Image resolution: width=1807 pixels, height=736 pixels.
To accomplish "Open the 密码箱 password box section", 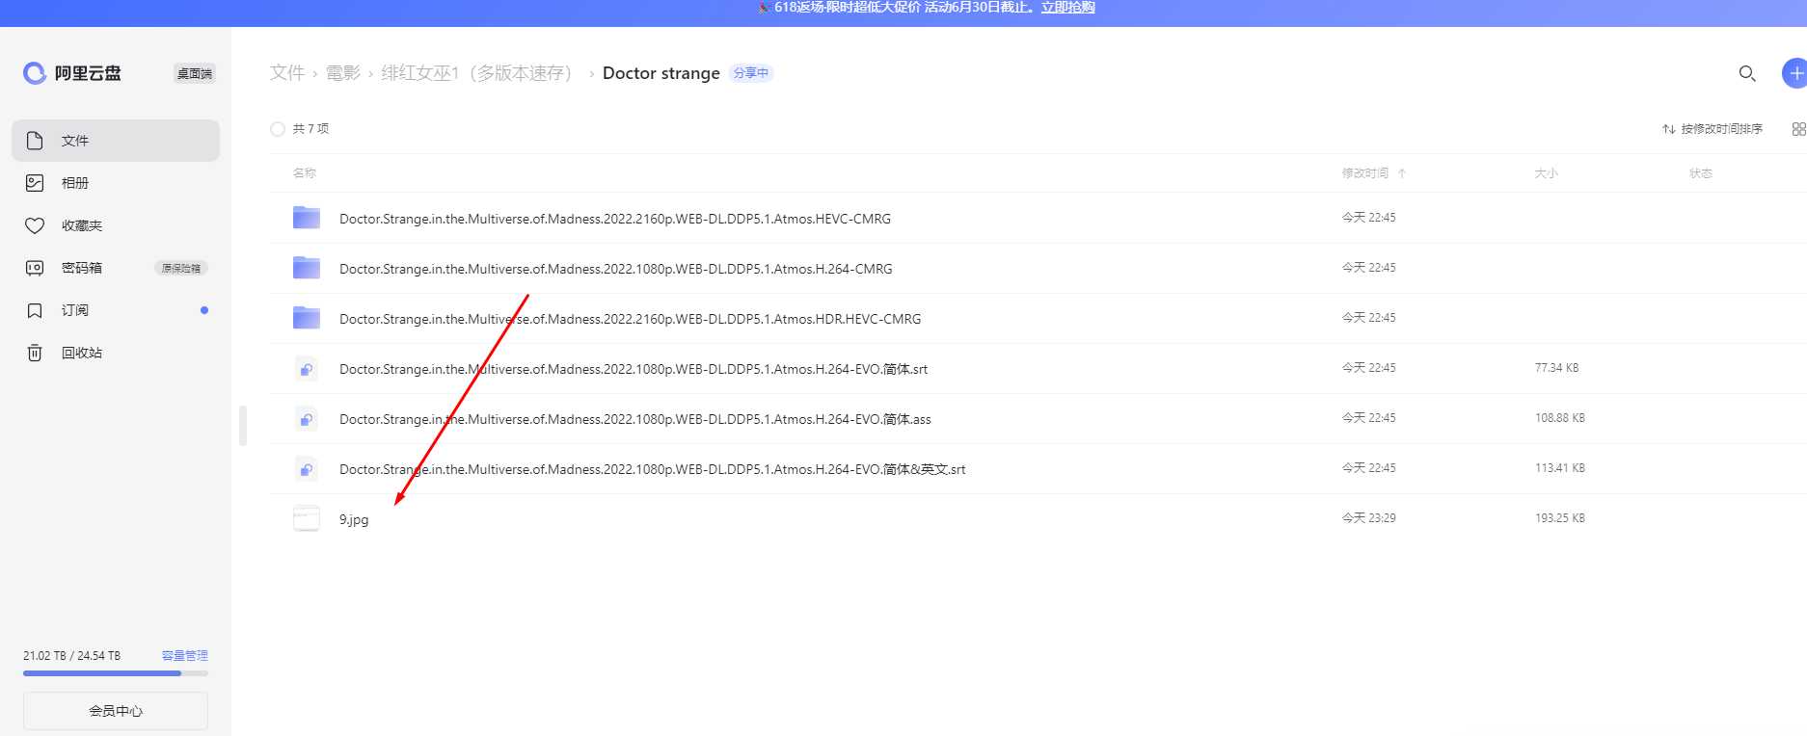I will (x=116, y=268).
